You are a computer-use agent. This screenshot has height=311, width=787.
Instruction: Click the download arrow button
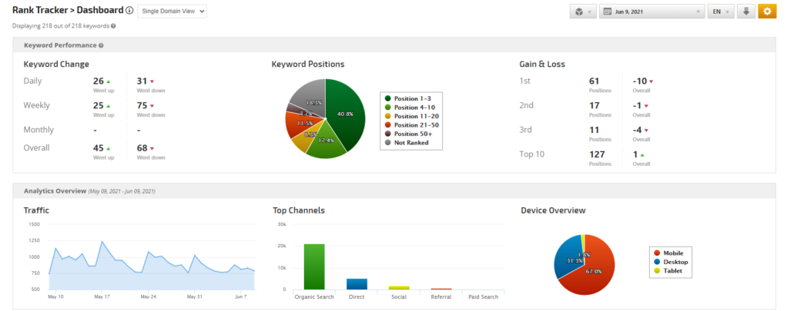tap(746, 12)
